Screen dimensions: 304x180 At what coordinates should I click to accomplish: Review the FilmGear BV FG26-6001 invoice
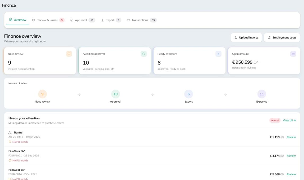(291, 156)
